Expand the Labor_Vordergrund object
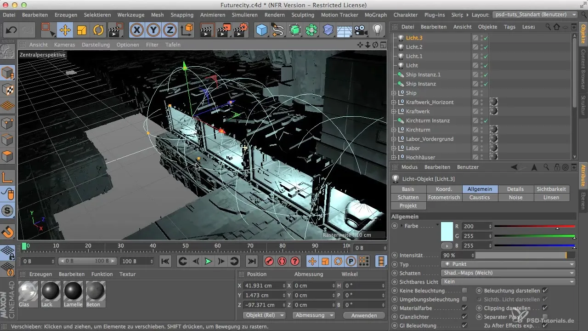 [393, 139]
